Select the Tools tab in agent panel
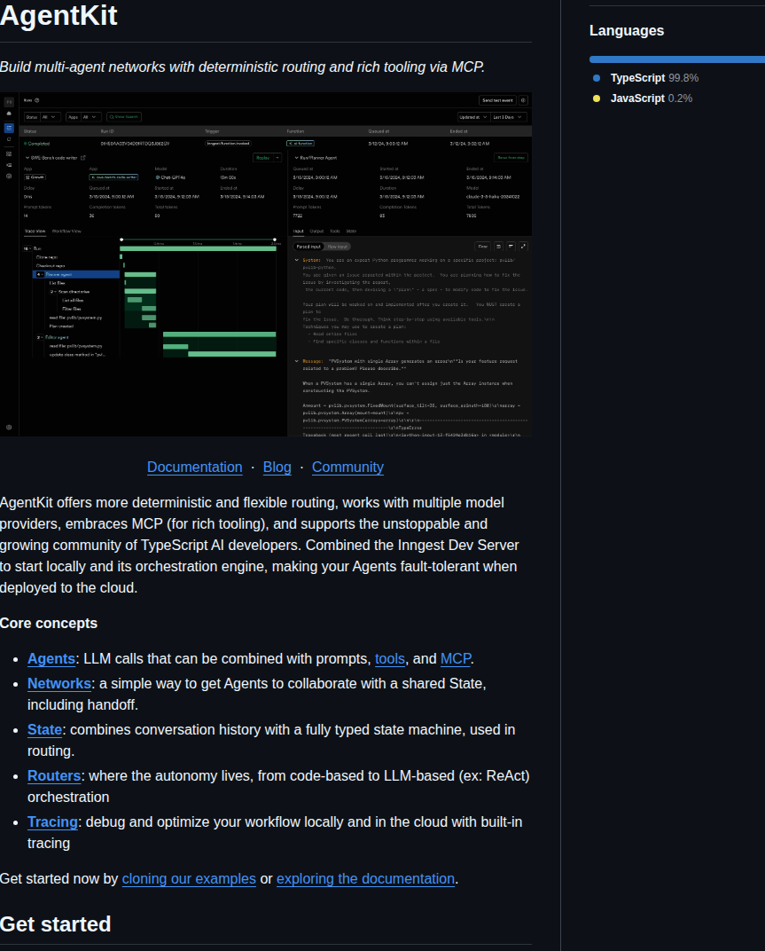Image resolution: width=765 pixels, height=951 pixels. tap(334, 231)
